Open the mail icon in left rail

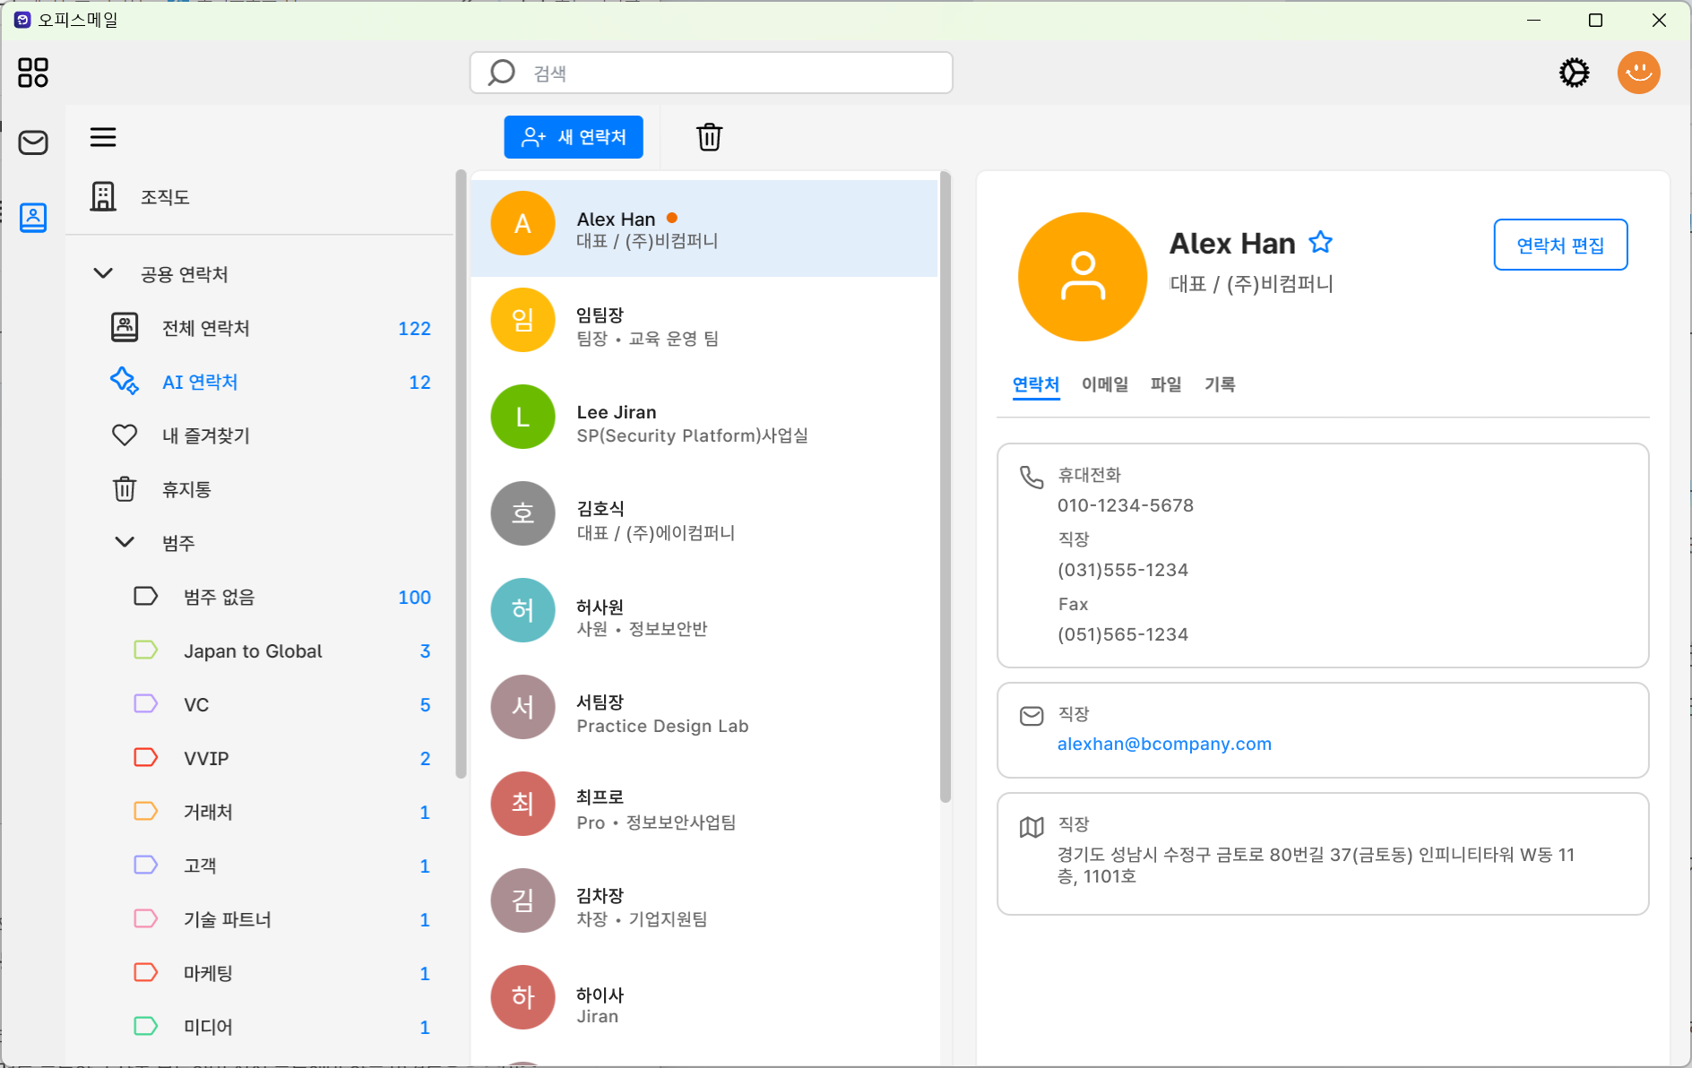(x=33, y=142)
